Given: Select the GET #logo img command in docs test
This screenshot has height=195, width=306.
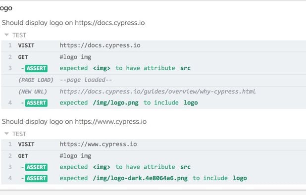Looking at the screenshot, I should (153, 57).
